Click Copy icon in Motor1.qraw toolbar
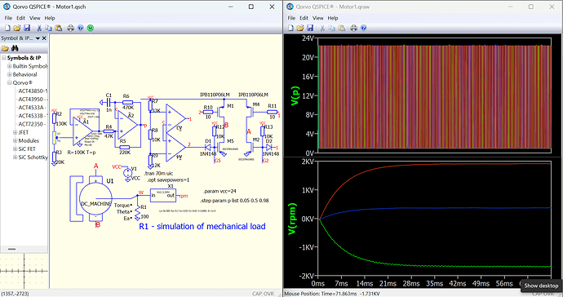The height and width of the screenshot is (297, 563). (332, 28)
